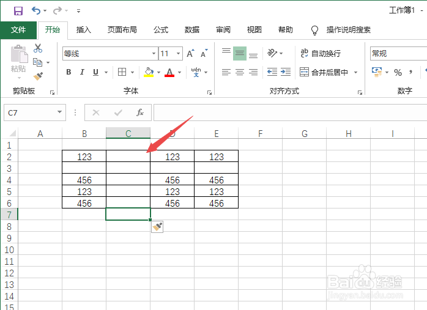
Task: Open fill color dropdown arrow
Action: click(158, 72)
